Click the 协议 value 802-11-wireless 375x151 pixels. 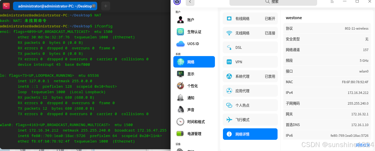click(x=357, y=28)
